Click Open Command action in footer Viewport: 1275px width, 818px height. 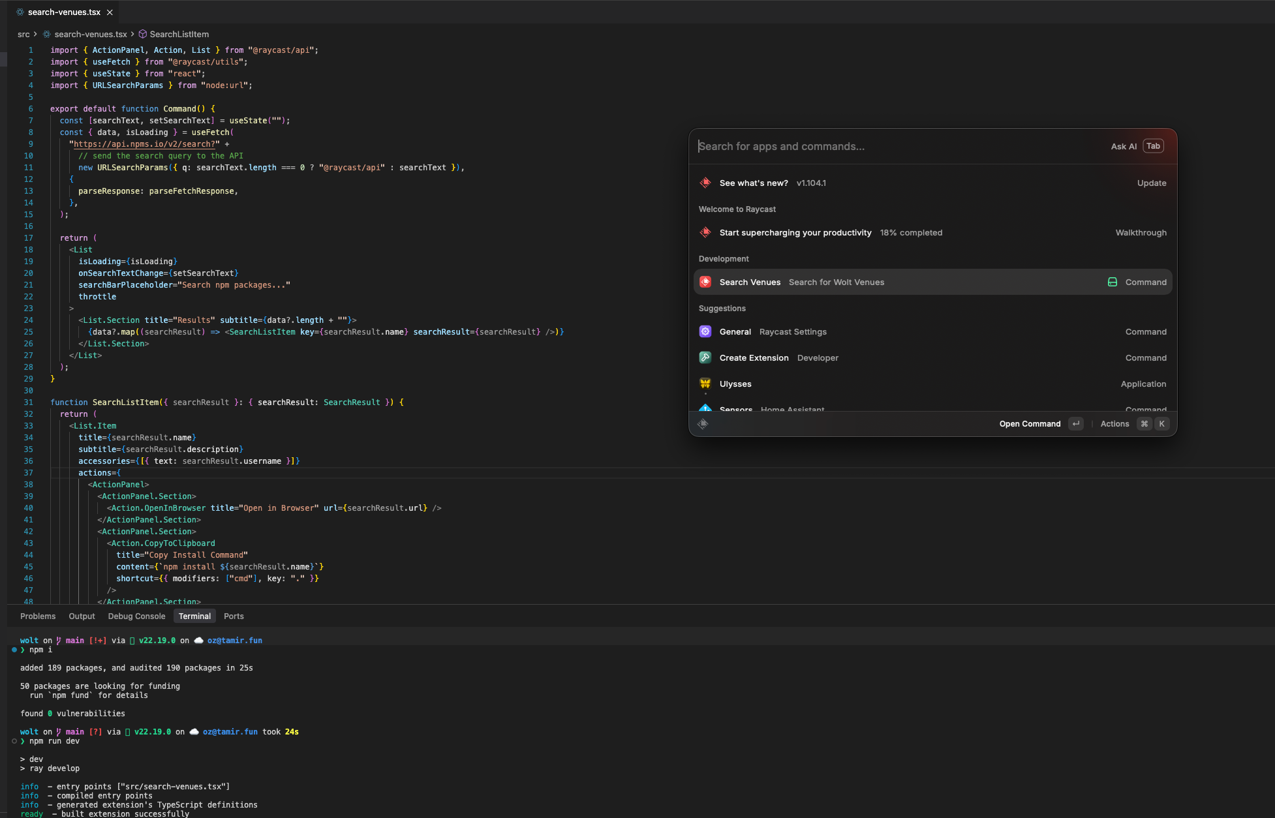(x=1030, y=424)
